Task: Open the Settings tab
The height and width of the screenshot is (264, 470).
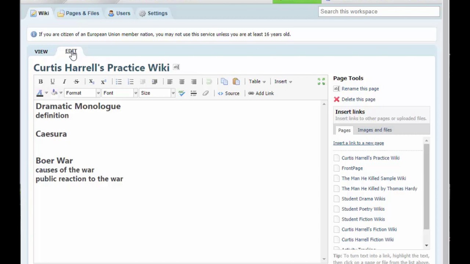Action: [153, 13]
